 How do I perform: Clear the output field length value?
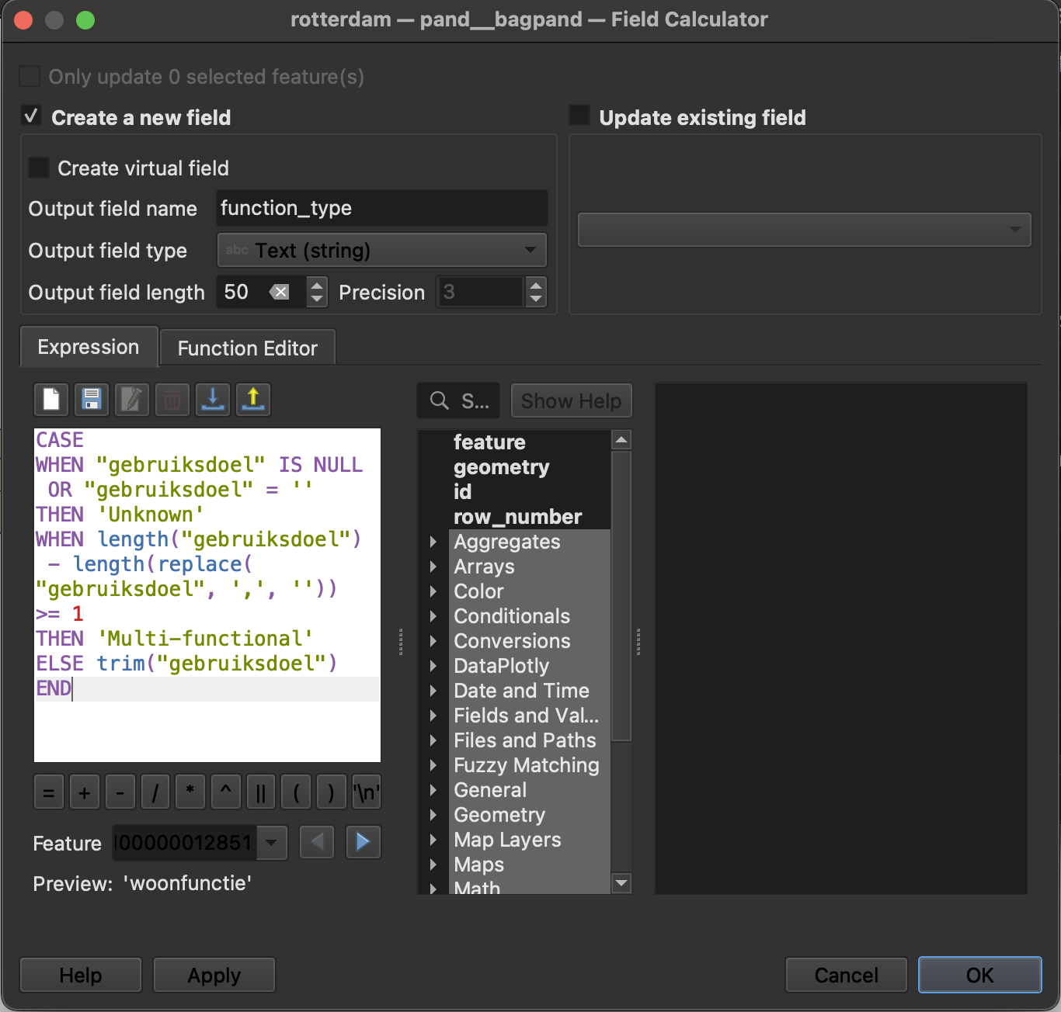279,292
